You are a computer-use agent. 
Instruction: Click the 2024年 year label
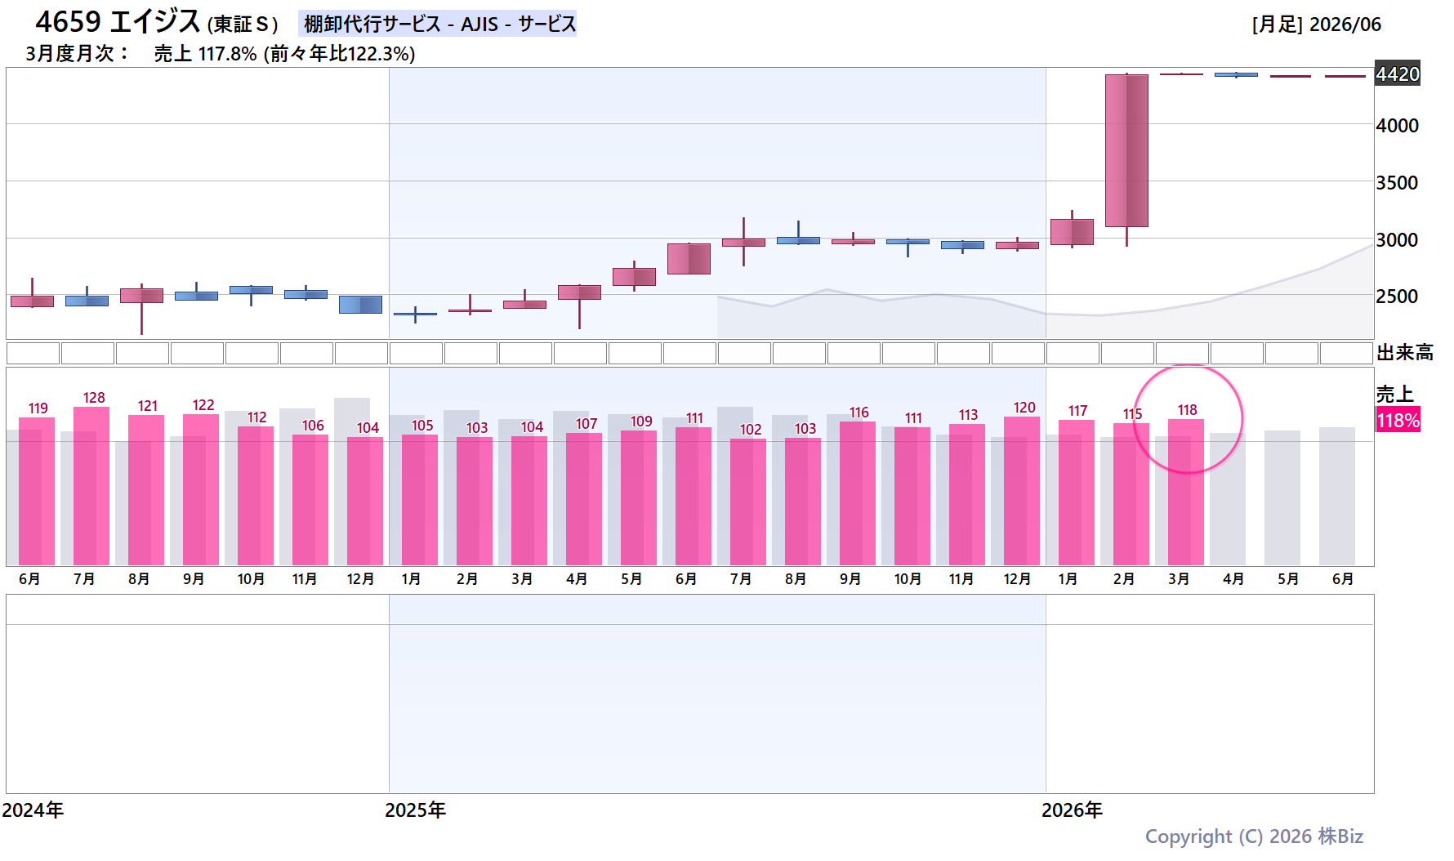tap(33, 810)
